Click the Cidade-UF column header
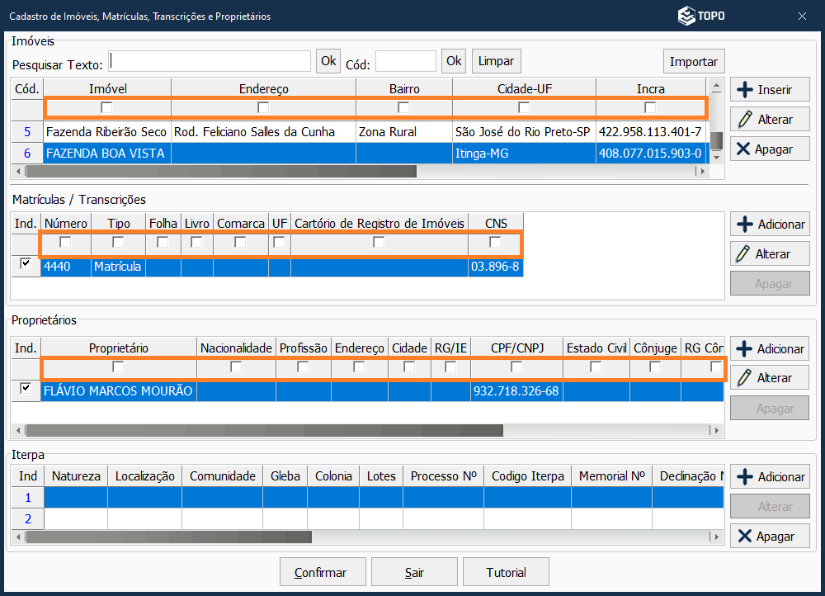The image size is (825, 596). (524, 88)
